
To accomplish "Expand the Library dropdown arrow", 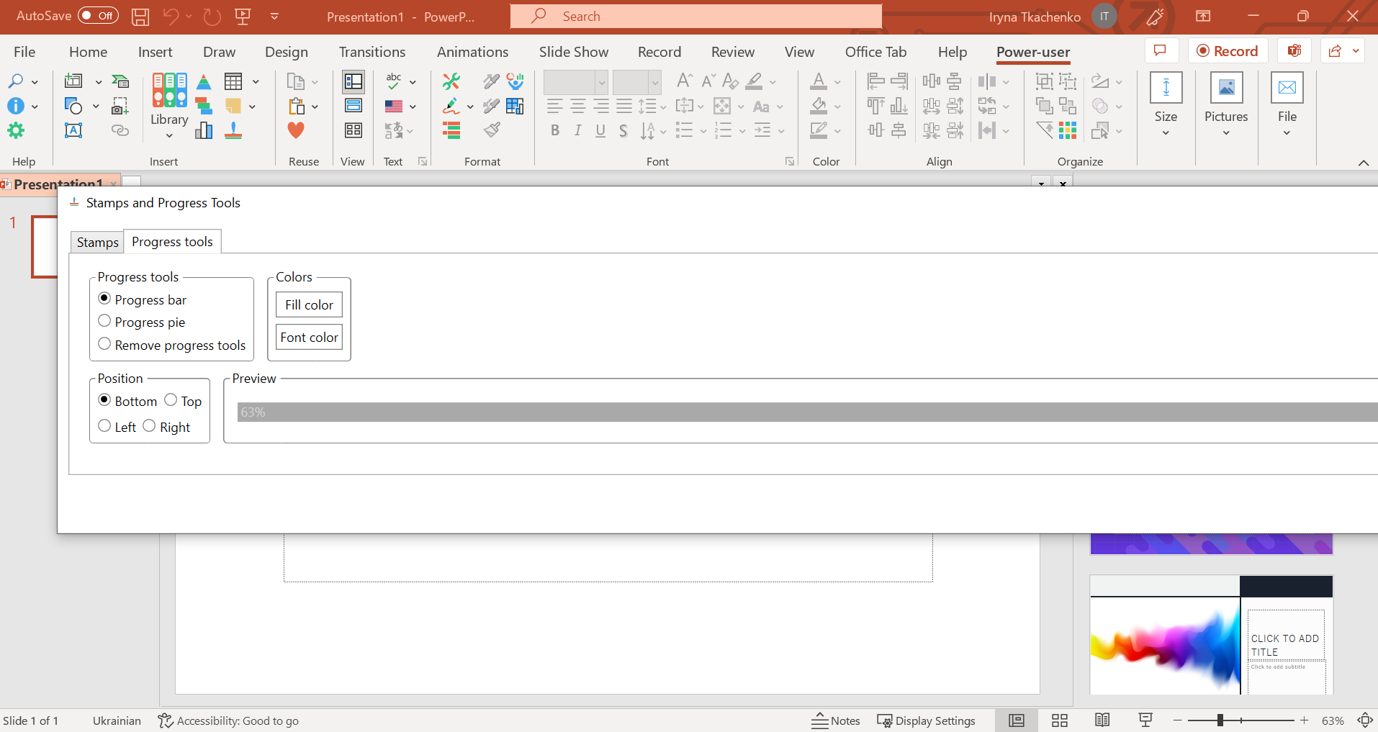I will click(169, 135).
